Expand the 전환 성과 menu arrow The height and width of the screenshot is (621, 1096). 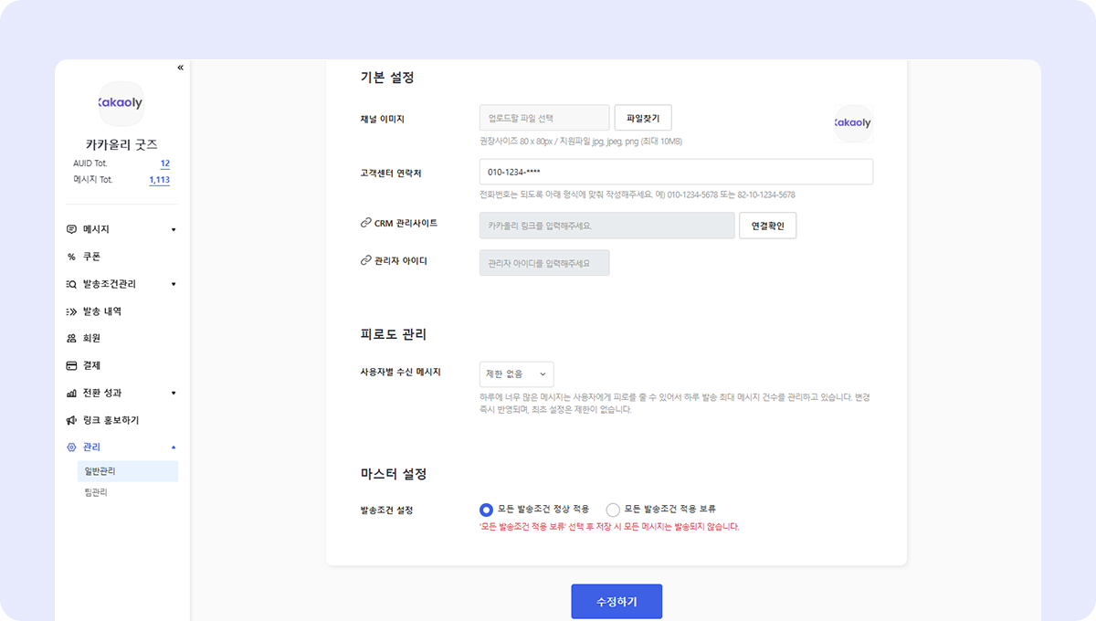point(174,393)
